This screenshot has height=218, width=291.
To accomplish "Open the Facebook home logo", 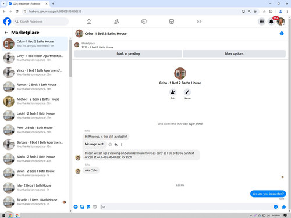I will pyautogui.click(x=7, y=22).
